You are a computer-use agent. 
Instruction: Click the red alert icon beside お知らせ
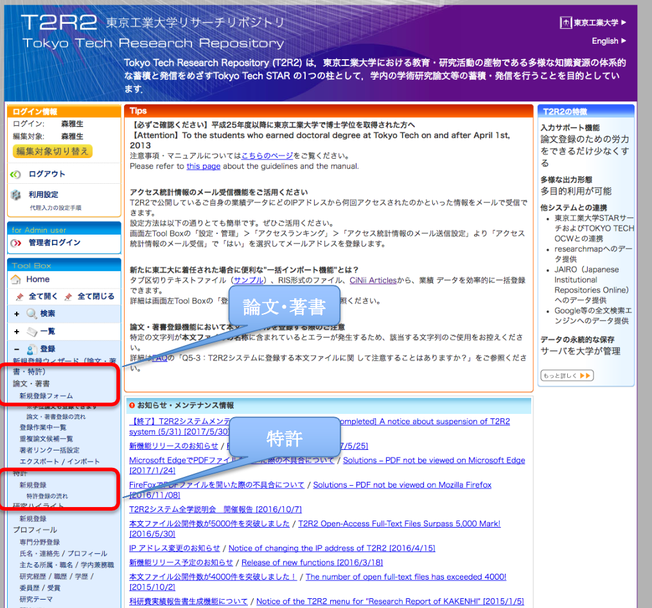[132, 406]
